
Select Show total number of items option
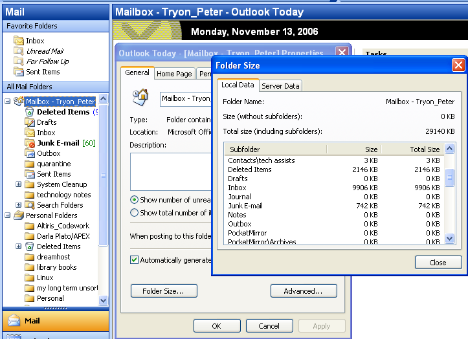(134, 212)
